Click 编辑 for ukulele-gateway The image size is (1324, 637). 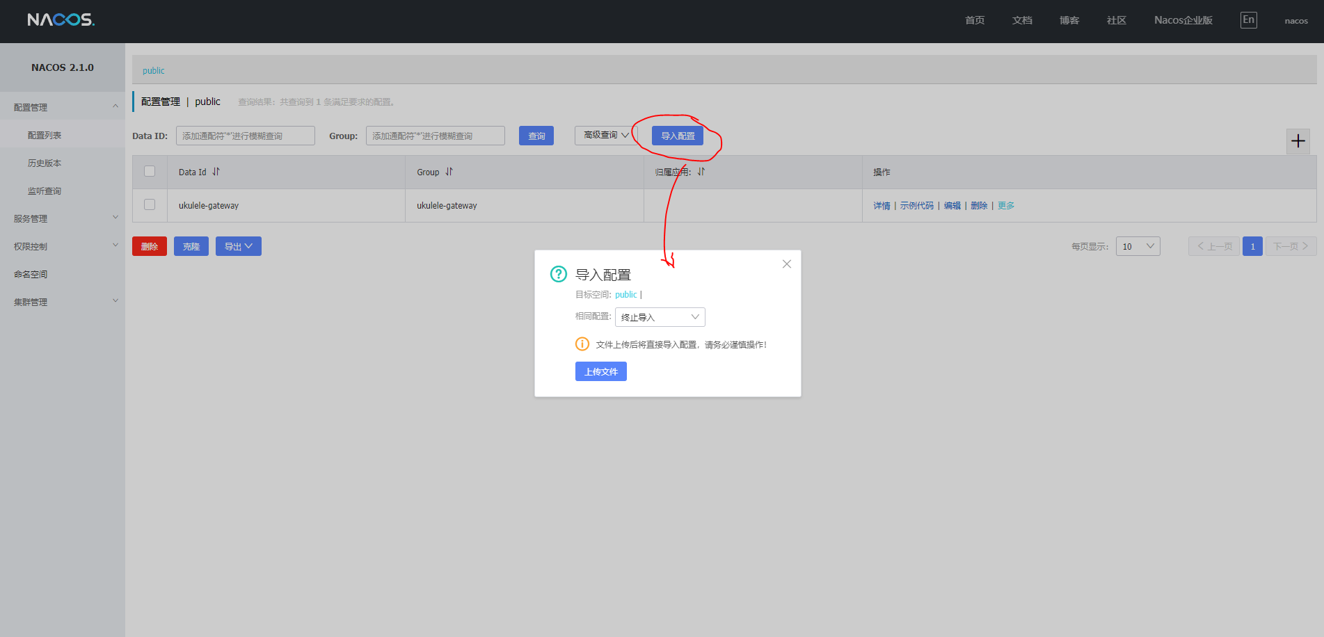pyautogui.click(x=952, y=205)
